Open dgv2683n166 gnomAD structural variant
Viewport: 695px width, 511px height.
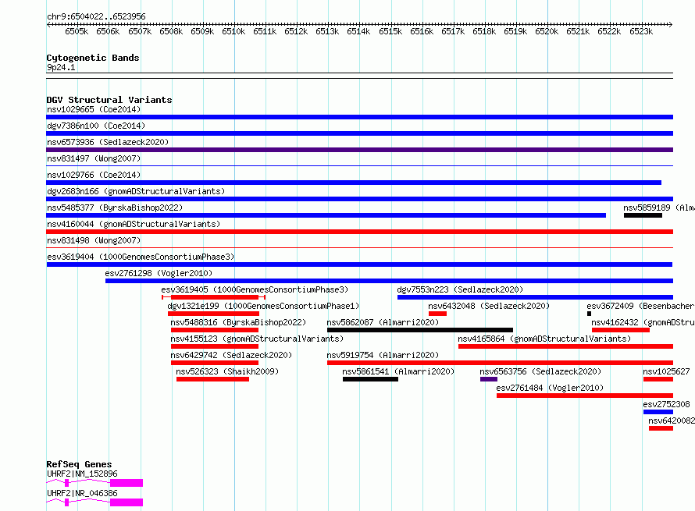coord(359,199)
